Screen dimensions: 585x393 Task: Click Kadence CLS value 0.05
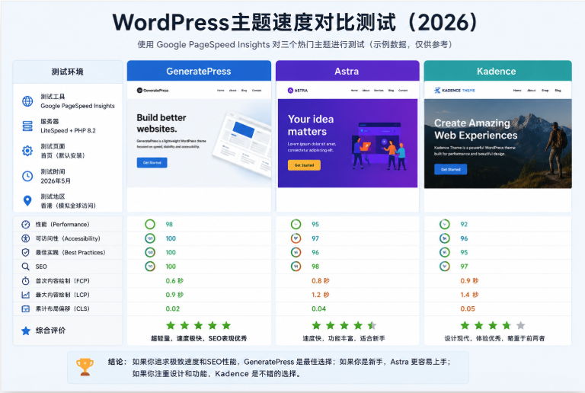(x=468, y=308)
